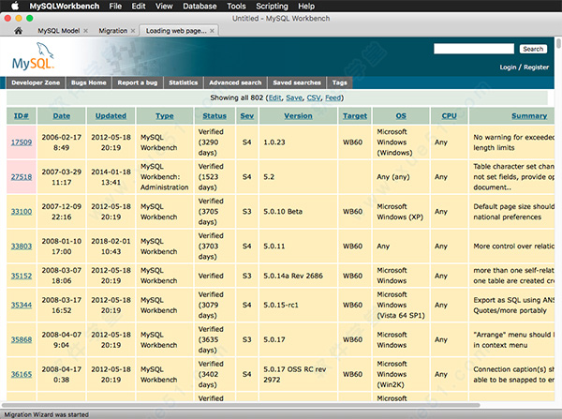Viewport: 562px width, 419px height.
Task: Sort table by CPU column
Action: pos(449,116)
